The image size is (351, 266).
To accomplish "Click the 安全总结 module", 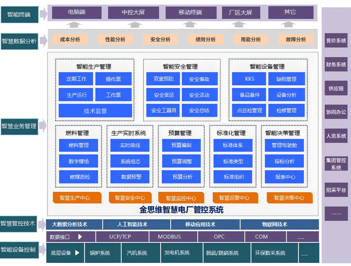I will click(x=200, y=110).
